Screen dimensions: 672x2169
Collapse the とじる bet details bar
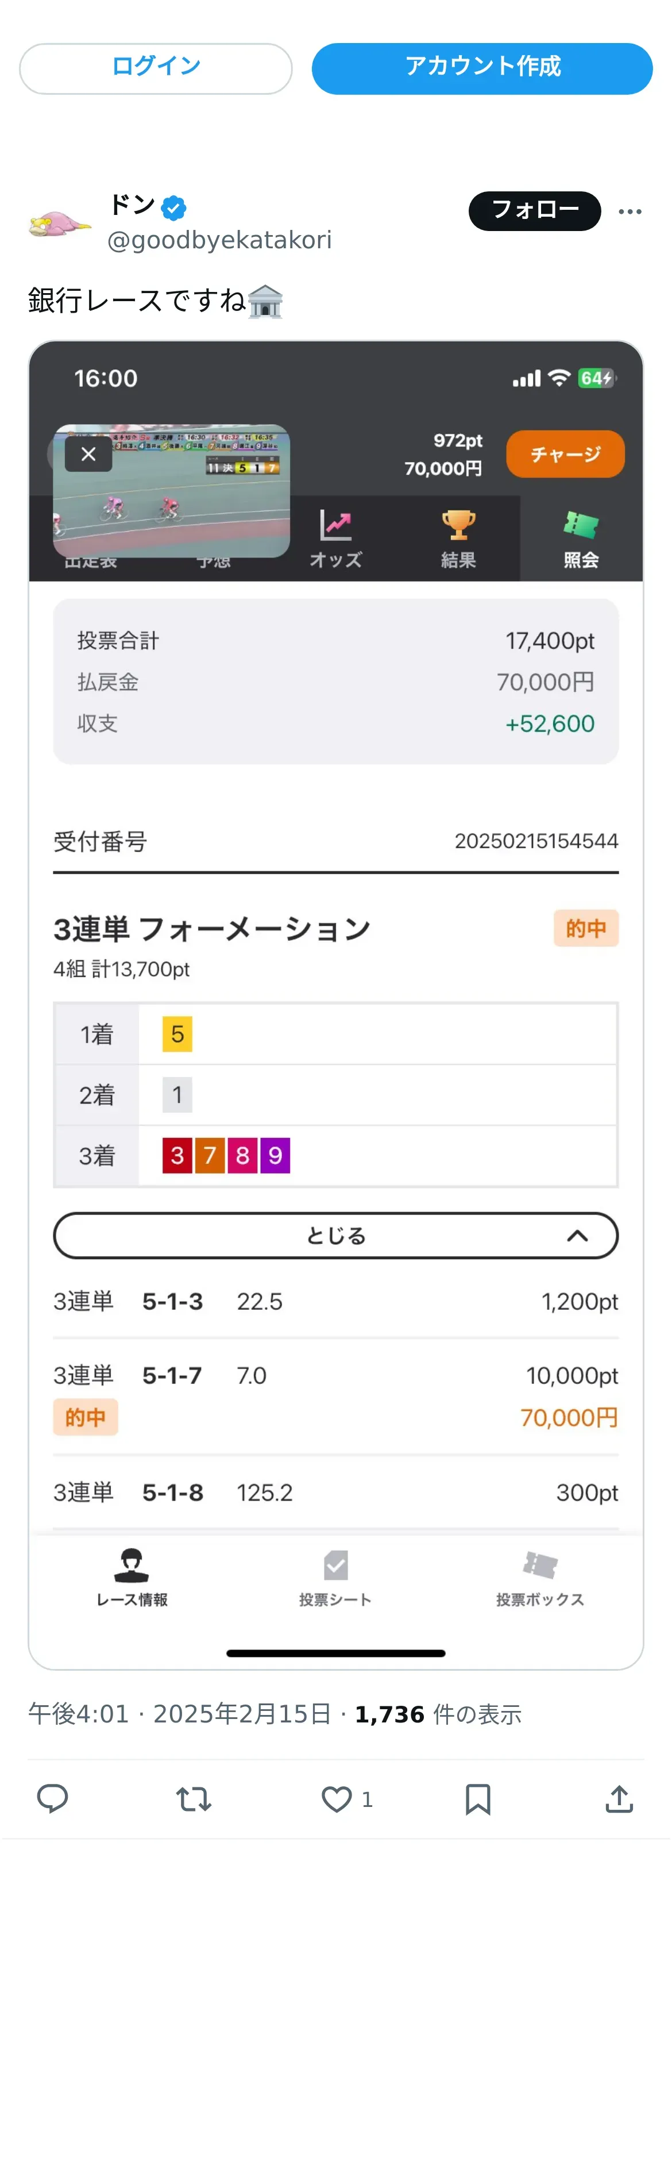[335, 1235]
